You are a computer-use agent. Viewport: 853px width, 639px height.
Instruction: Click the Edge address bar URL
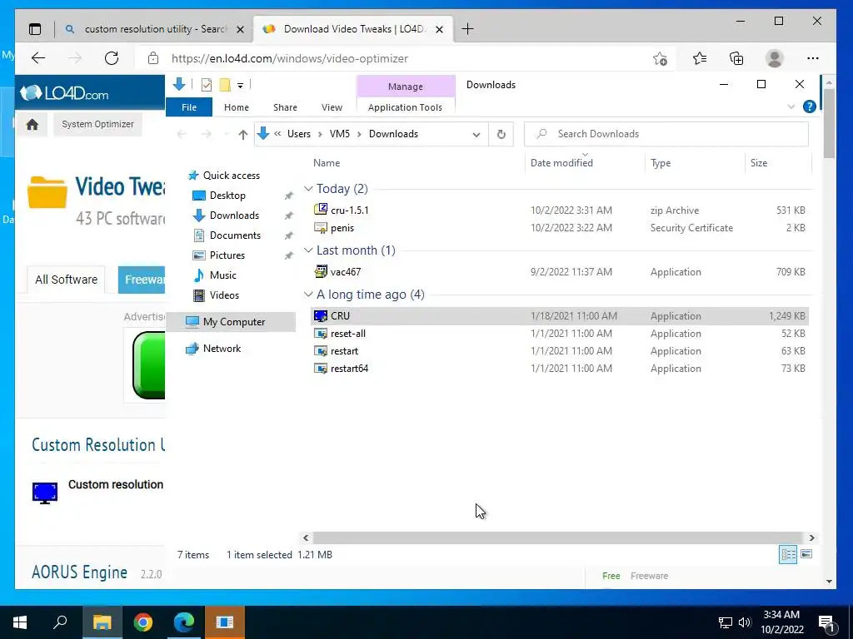[289, 59]
